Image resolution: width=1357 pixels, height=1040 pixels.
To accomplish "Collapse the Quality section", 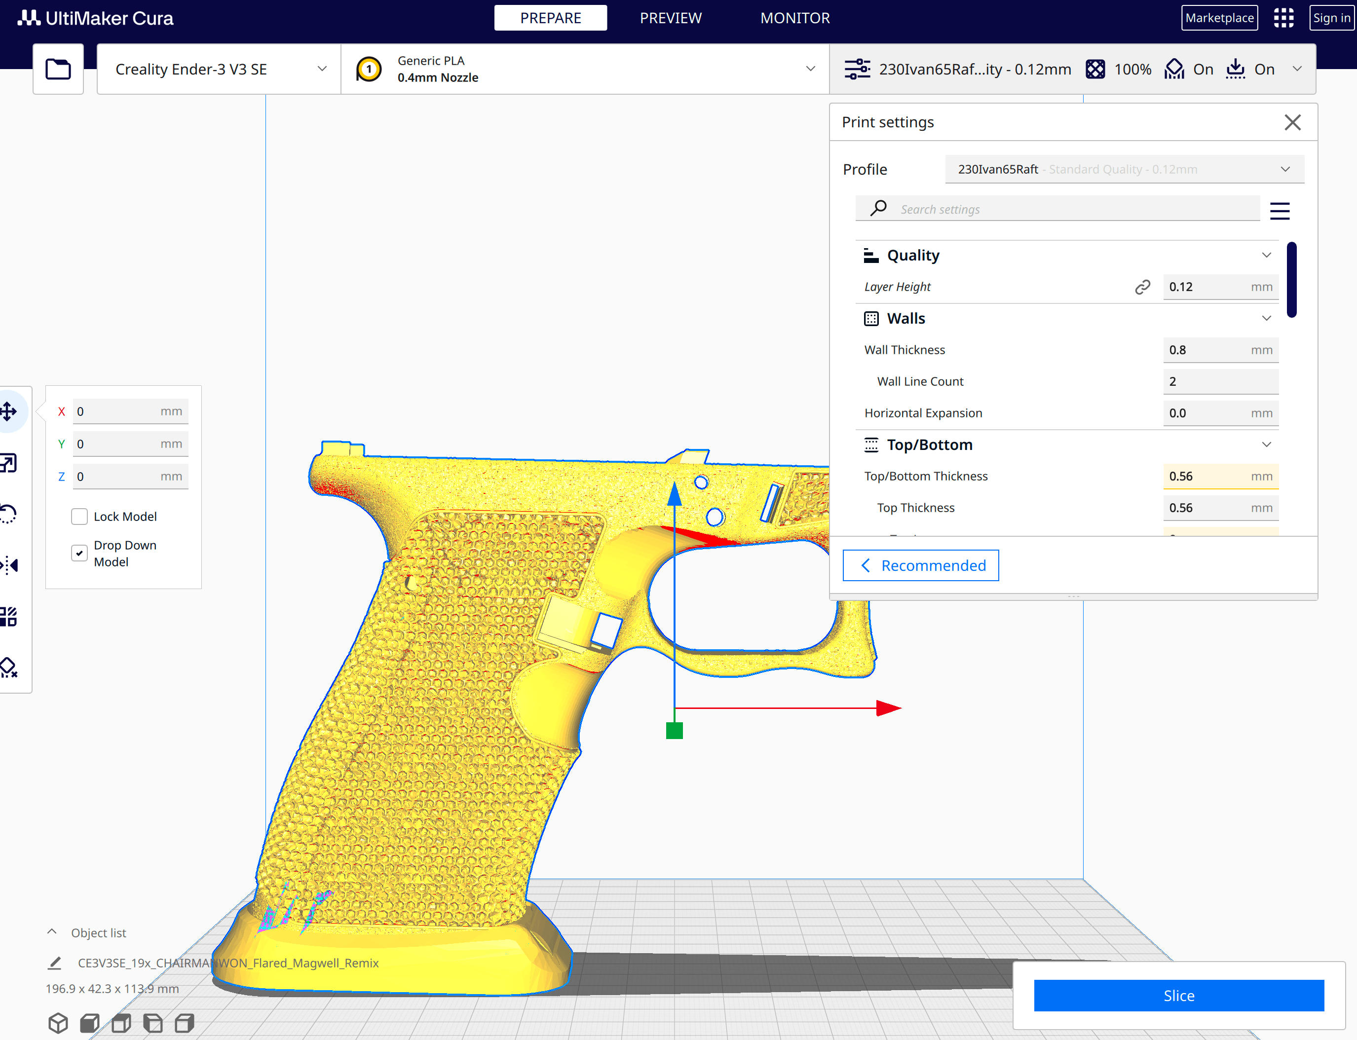I will [1266, 255].
